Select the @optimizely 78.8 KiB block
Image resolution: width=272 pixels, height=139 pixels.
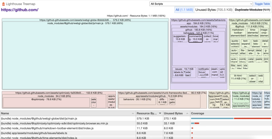[46, 102]
